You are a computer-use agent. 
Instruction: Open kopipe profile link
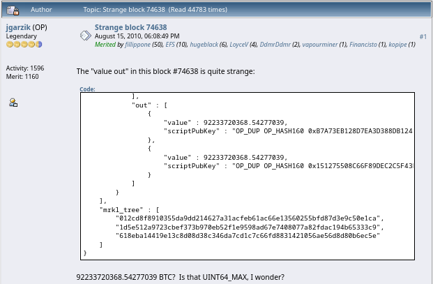(397, 45)
